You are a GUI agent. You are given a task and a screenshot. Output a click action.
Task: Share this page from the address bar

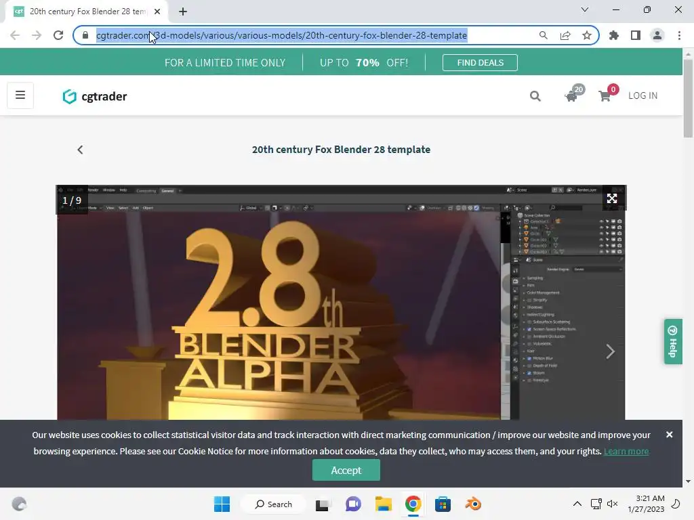point(565,35)
